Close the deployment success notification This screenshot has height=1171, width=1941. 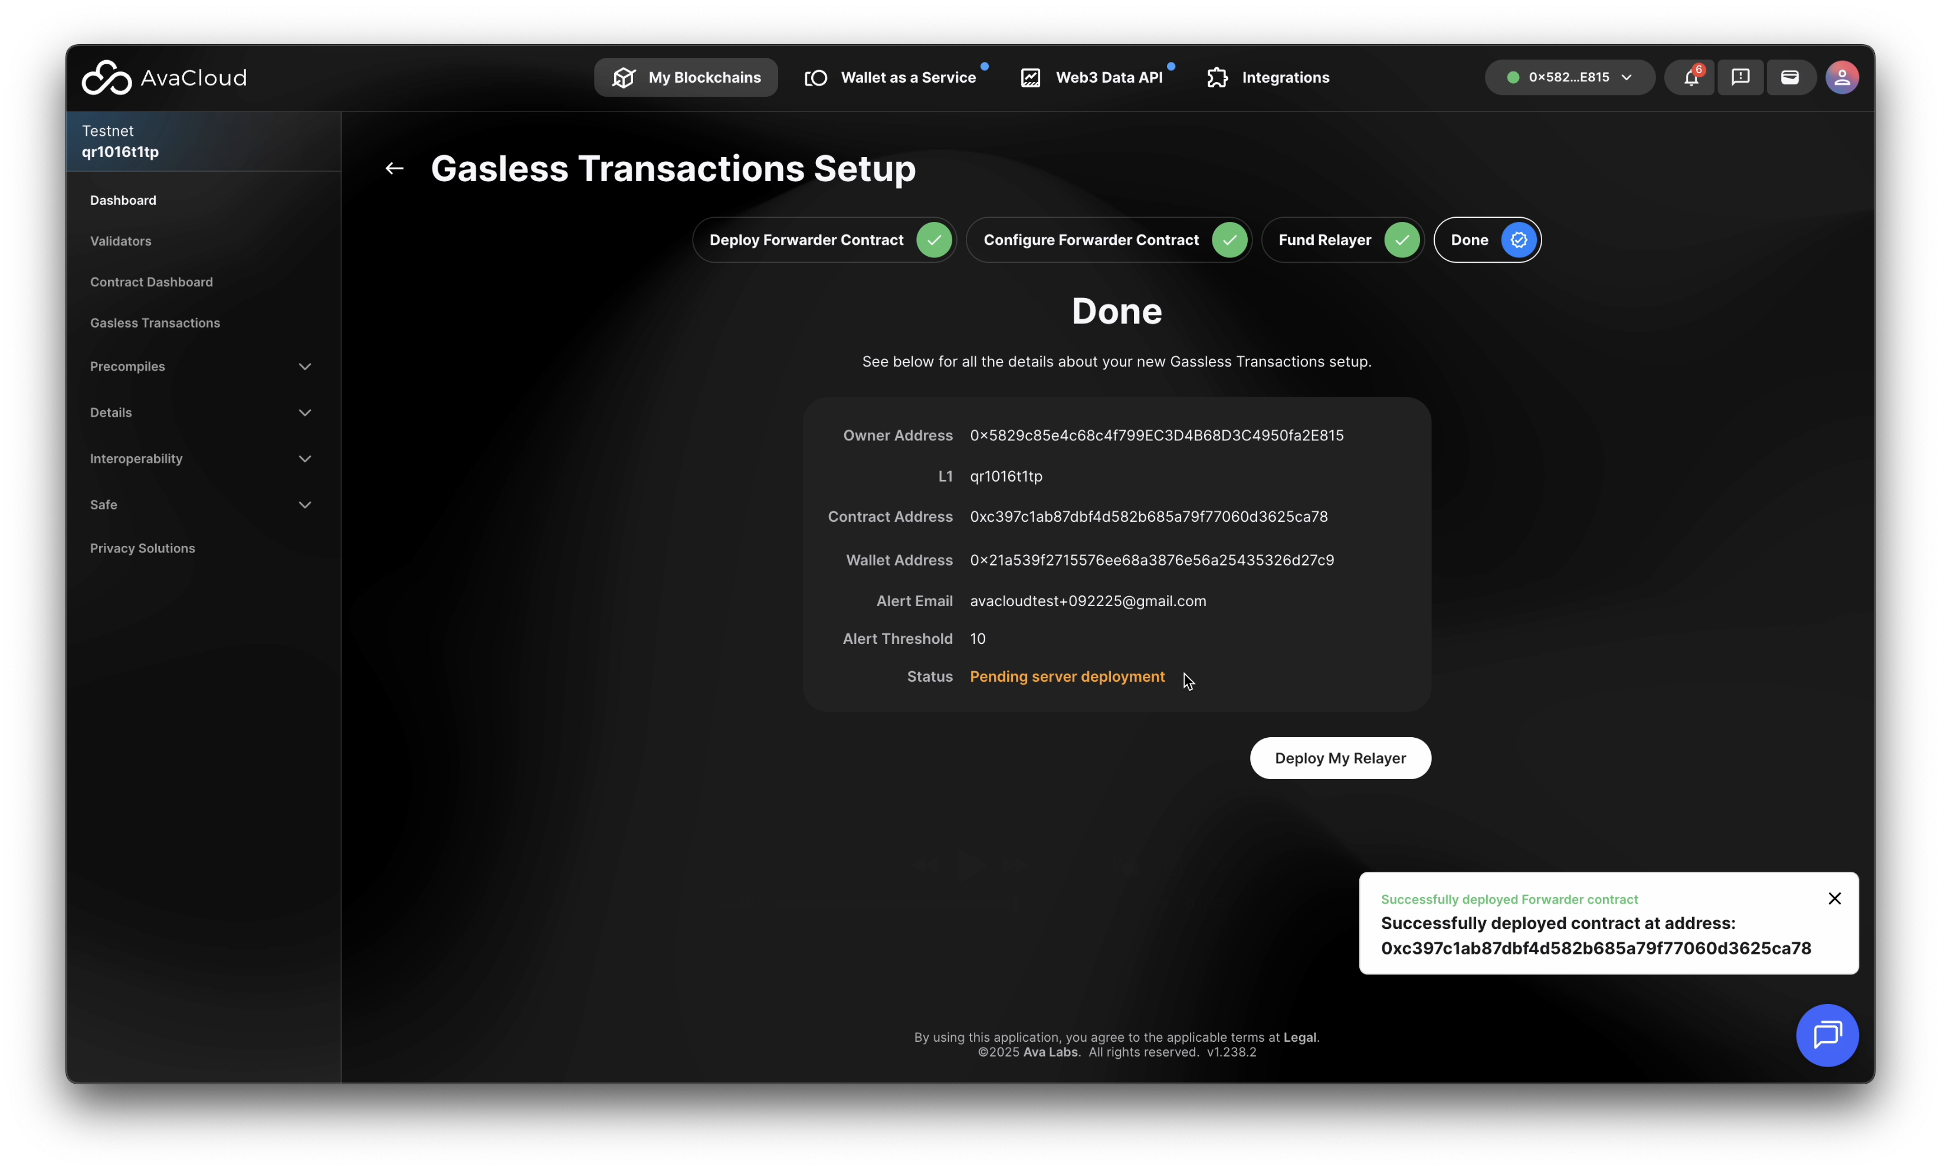point(1834,898)
